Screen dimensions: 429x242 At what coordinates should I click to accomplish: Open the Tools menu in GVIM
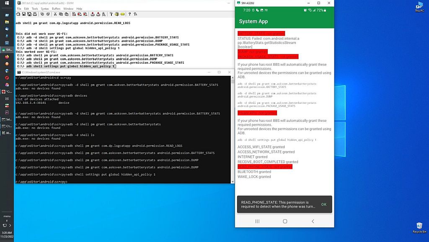point(35,9)
